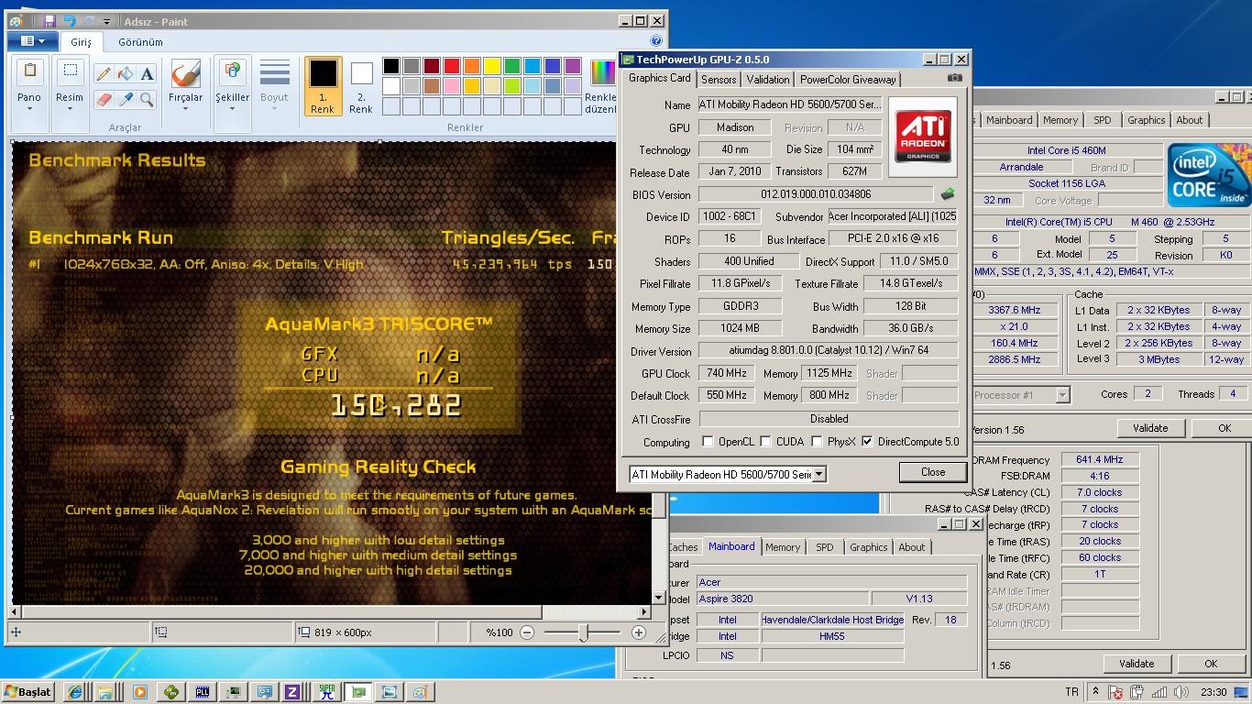Expand the Resim dropdown arrow
Screen dimensions: 1252x704
pos(70,109)
